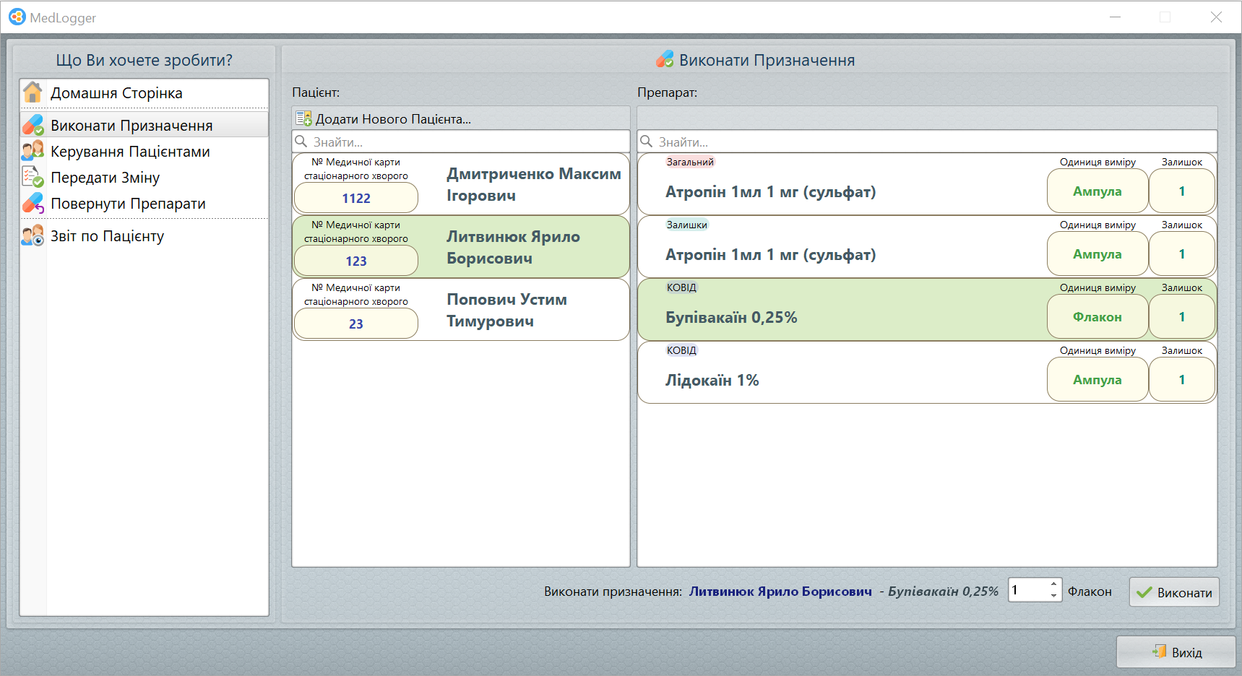
Task: Open the Звіт по Пацієнту section
Action: click(107, 236)
